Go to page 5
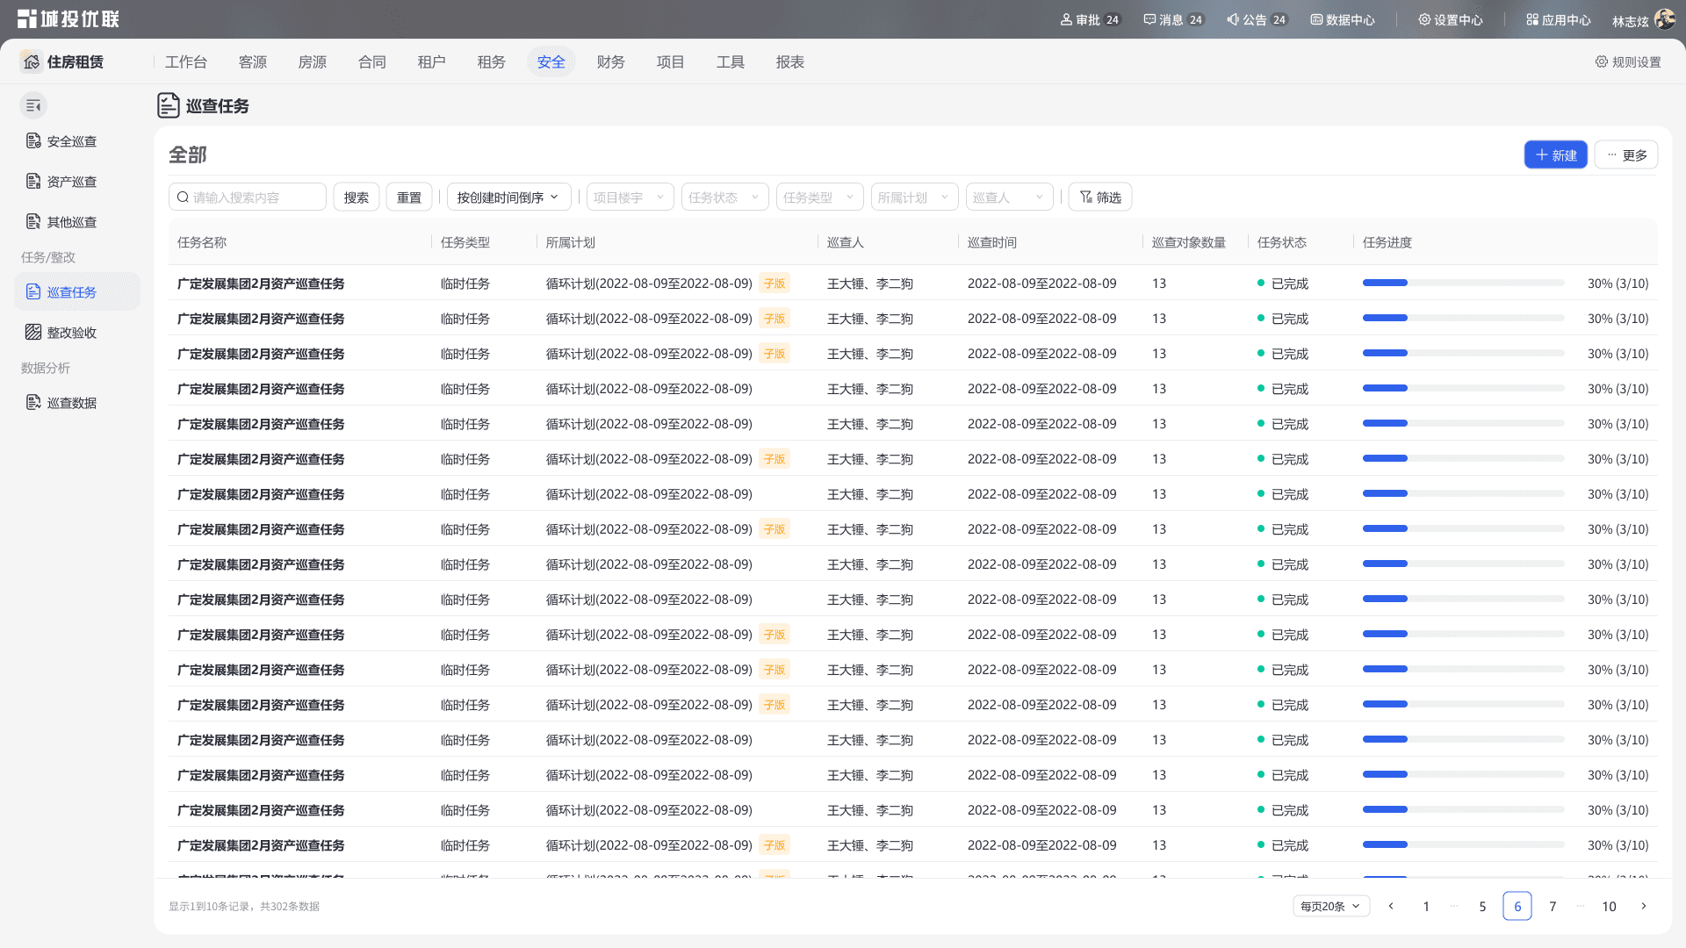 click(1482, 907)
